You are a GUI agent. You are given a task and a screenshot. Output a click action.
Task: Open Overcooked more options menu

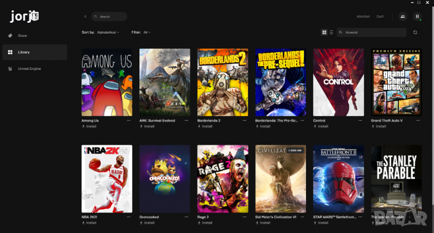(x=186, y=217)
